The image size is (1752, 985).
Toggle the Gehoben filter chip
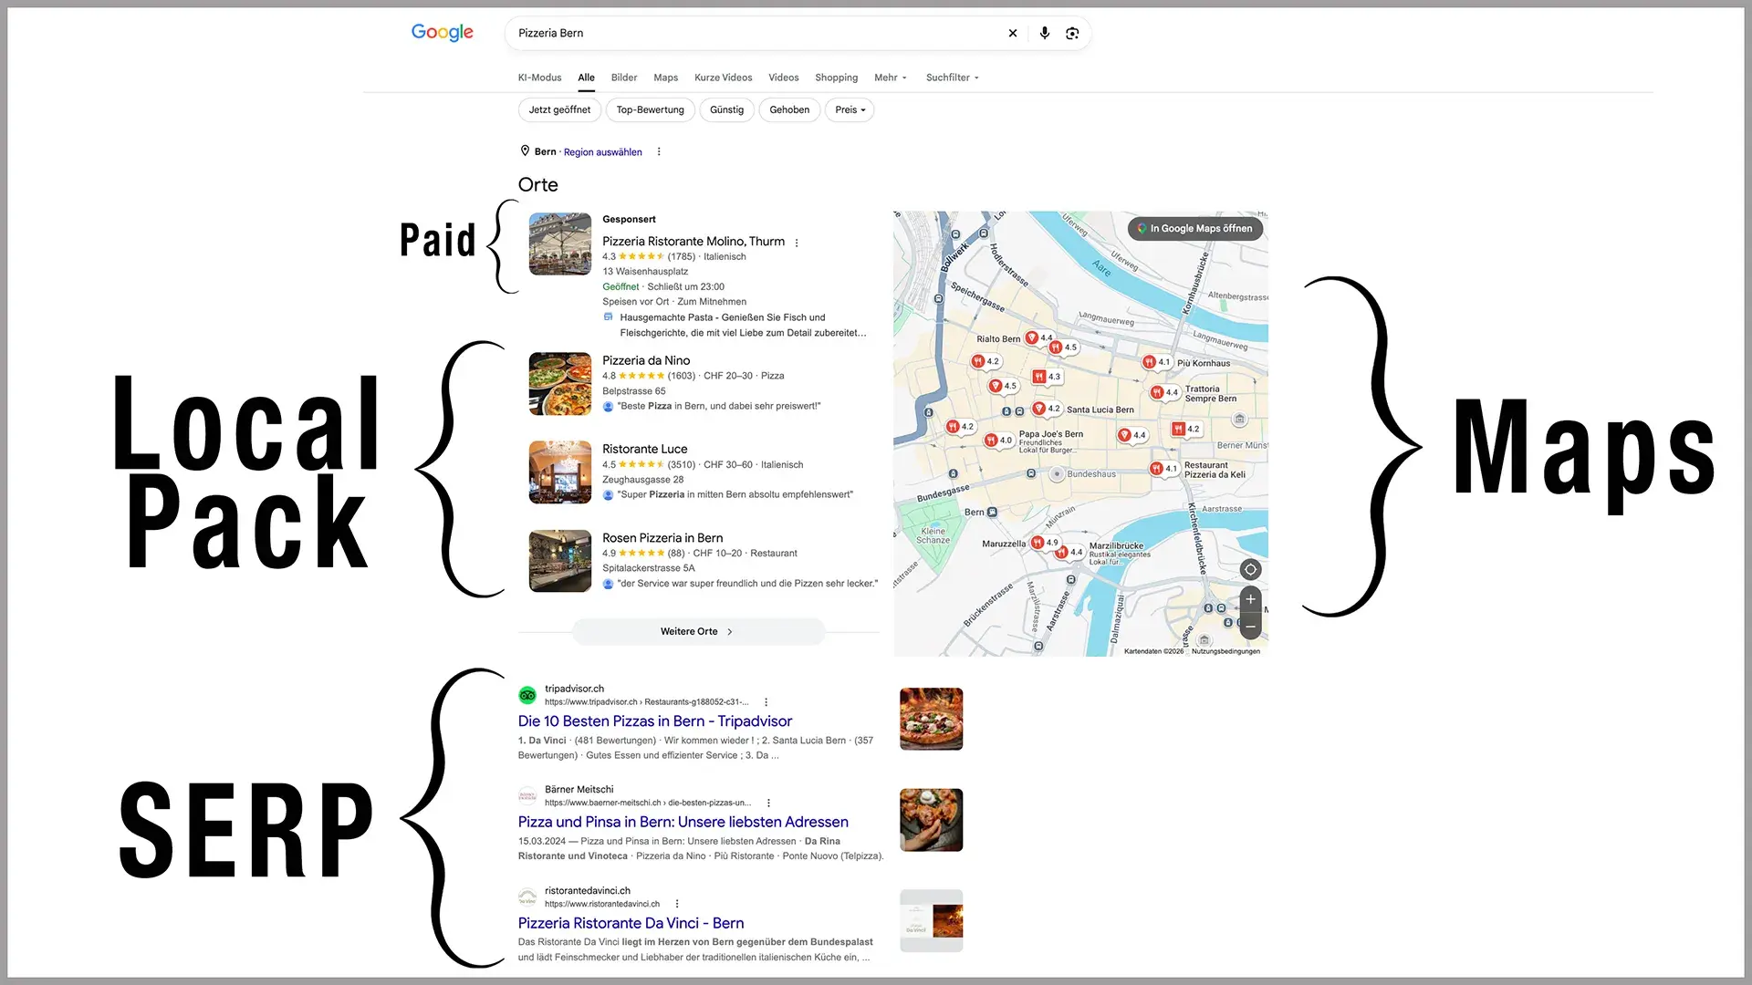coord(789,110)
